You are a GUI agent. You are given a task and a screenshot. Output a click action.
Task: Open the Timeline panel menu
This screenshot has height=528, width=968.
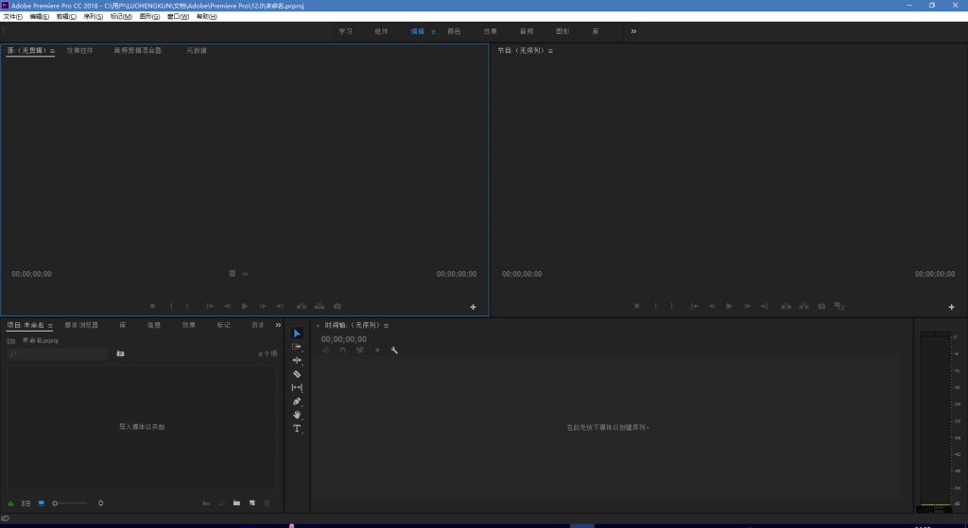click(x=386, y=326)
